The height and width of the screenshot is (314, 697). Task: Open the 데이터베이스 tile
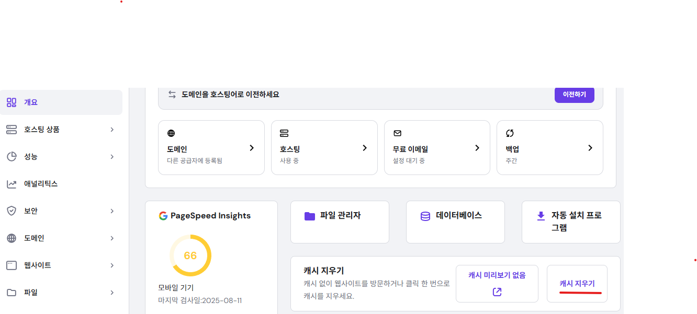click(455, 222)
